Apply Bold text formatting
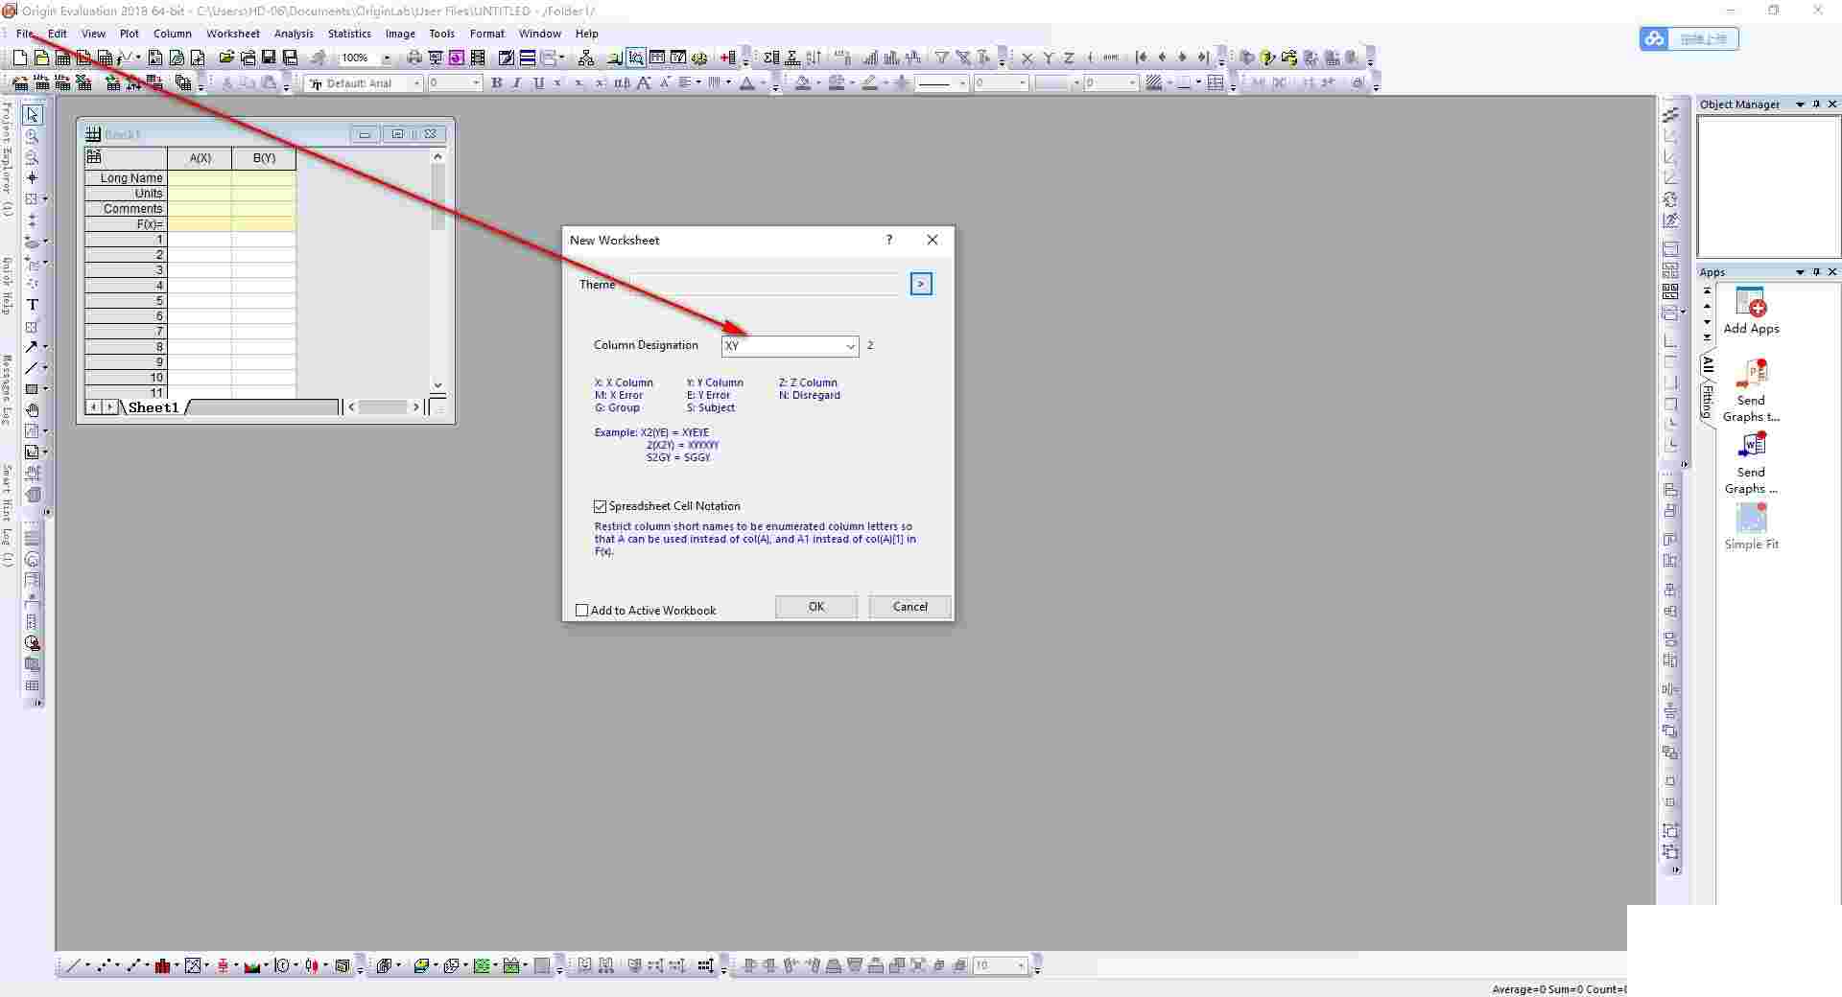The height and width of the screenshot is (997, 1842). (496, 83)
